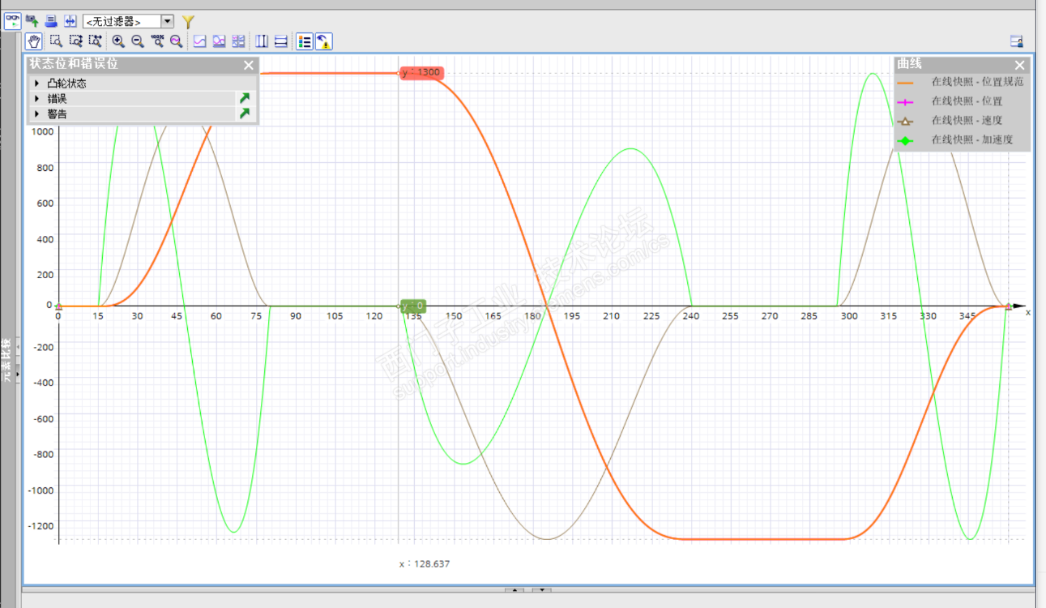Click the yellow funnel filter icon

pyautogui.click(x=188, y=21)
